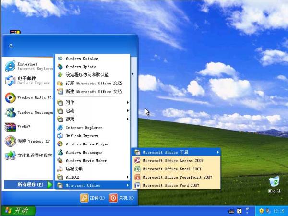Click Windows Media Player icon in programs list
The image size is (288, 216).
60,144
